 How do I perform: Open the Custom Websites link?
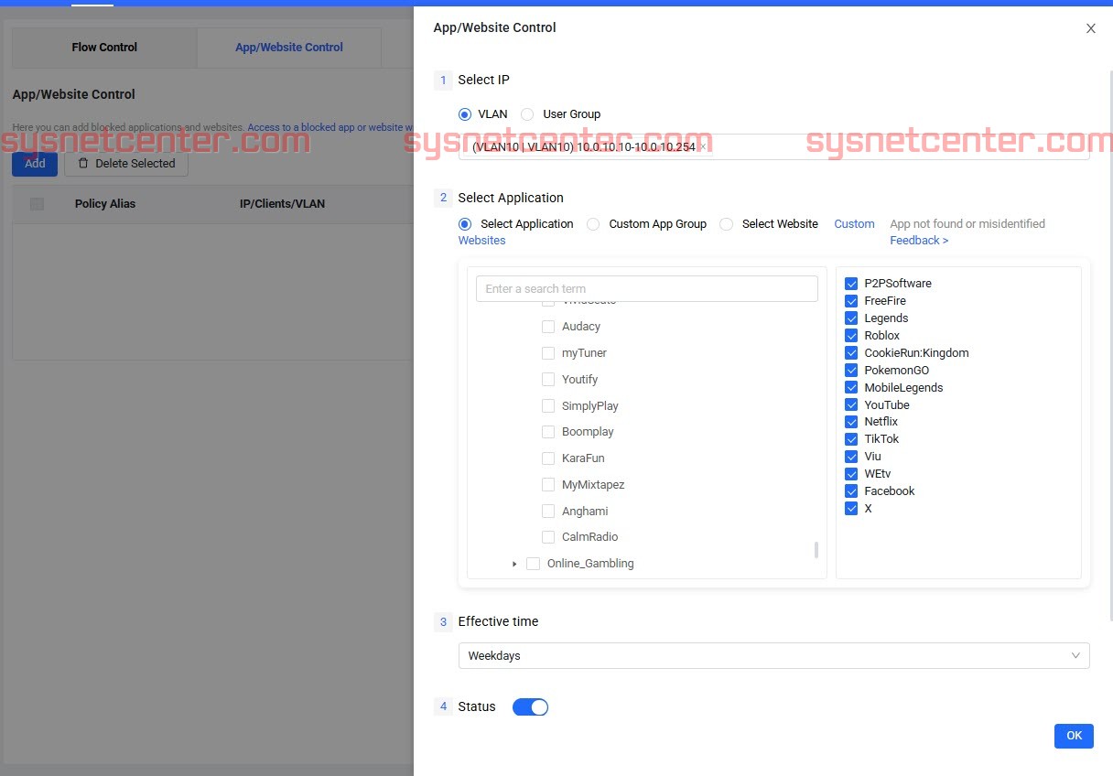854,224
